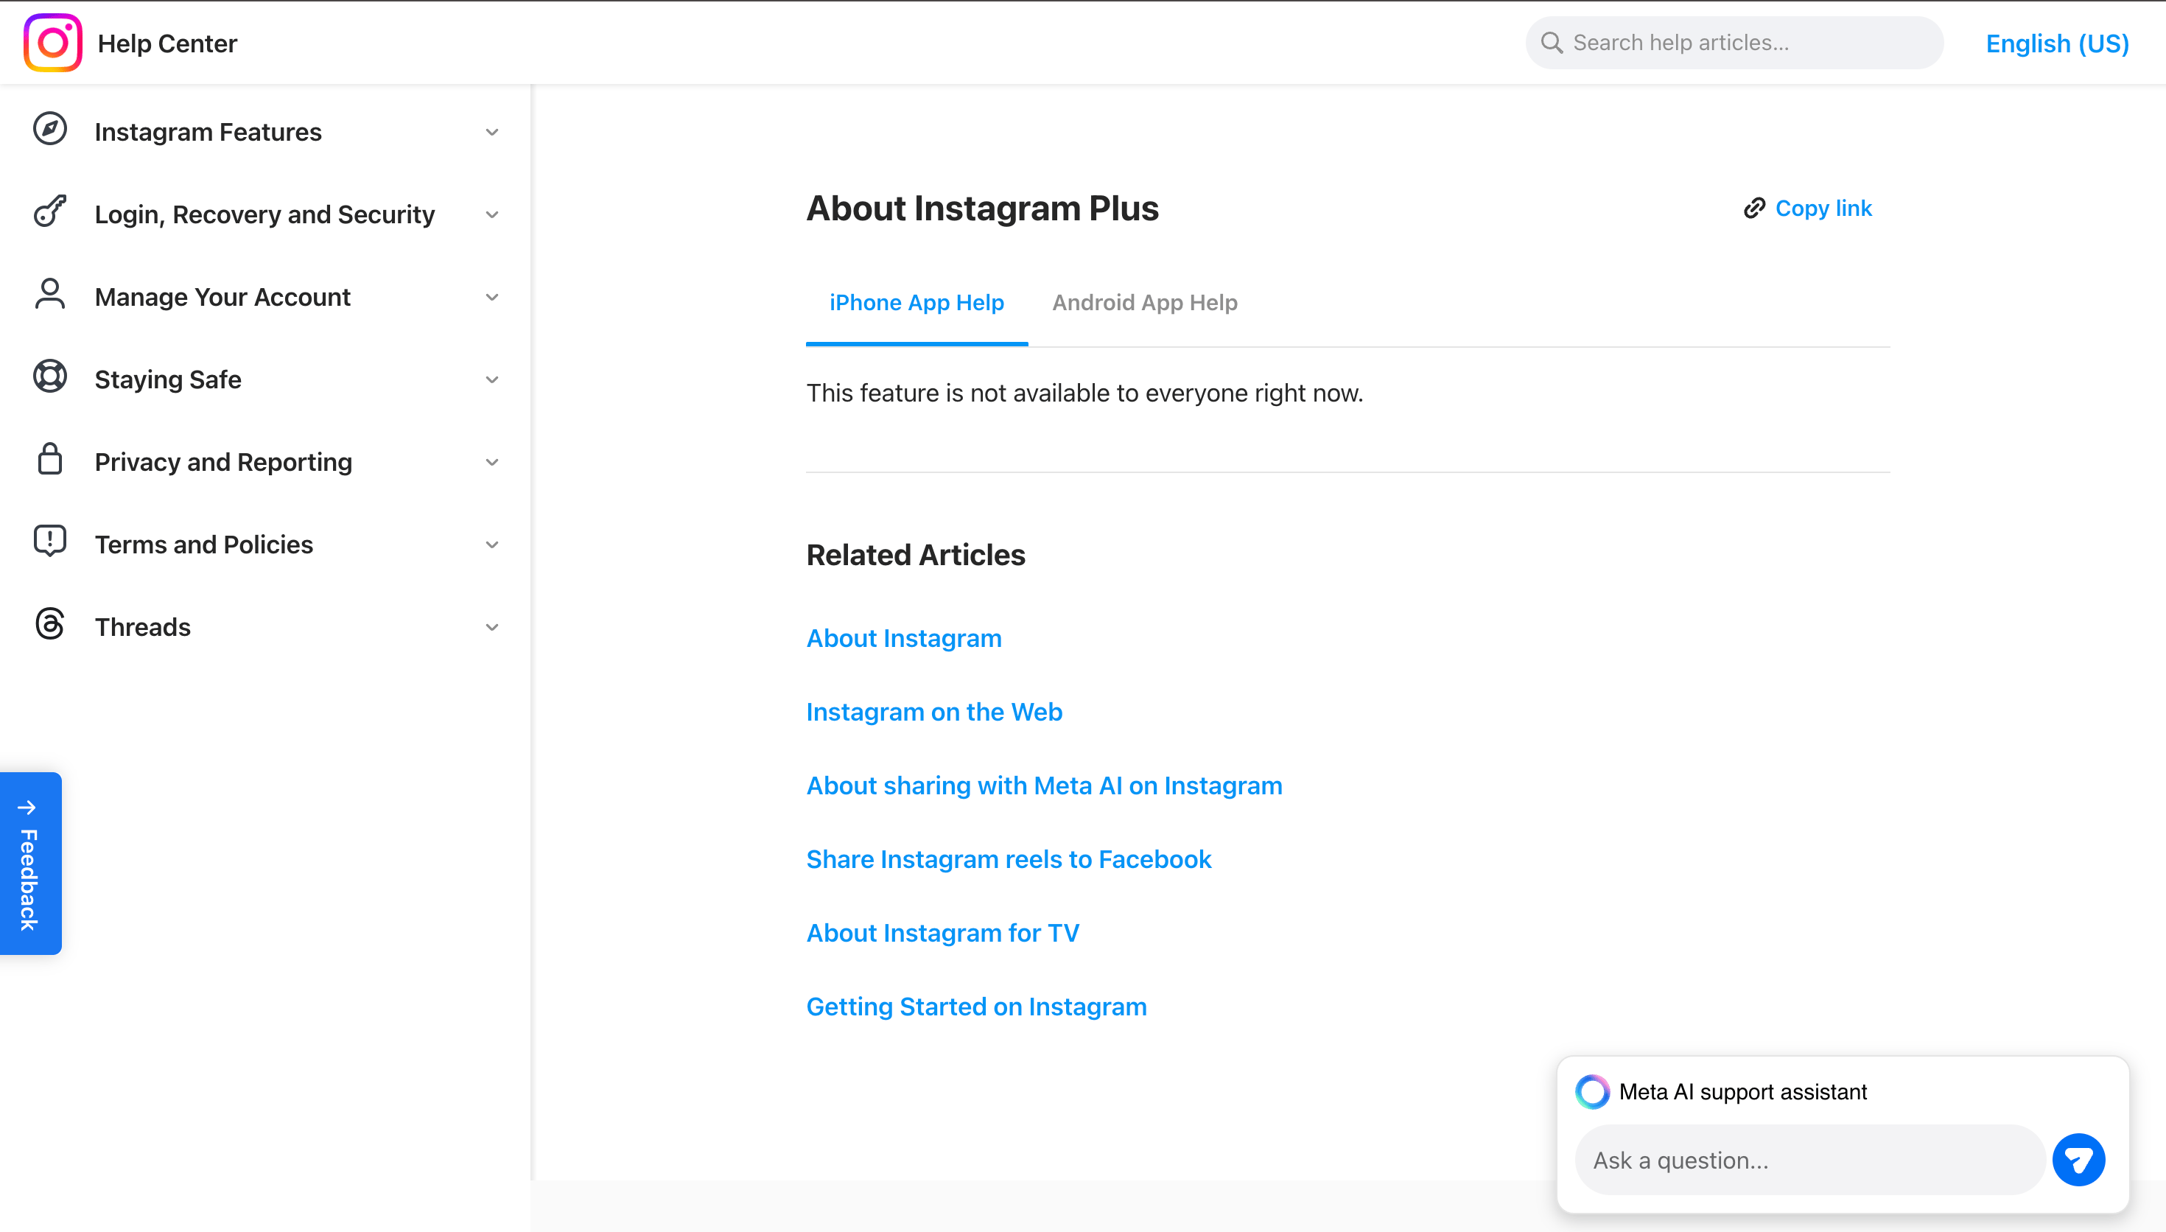This screenshot has width=2166, height=1232.
Task: Open the Feedback side tab
Action: 29,863
